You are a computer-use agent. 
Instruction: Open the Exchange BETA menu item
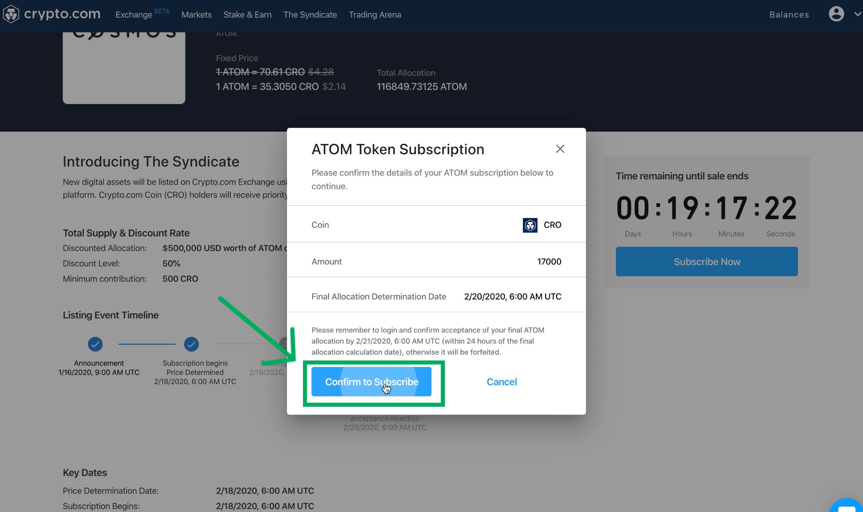[x=134, y=15]
